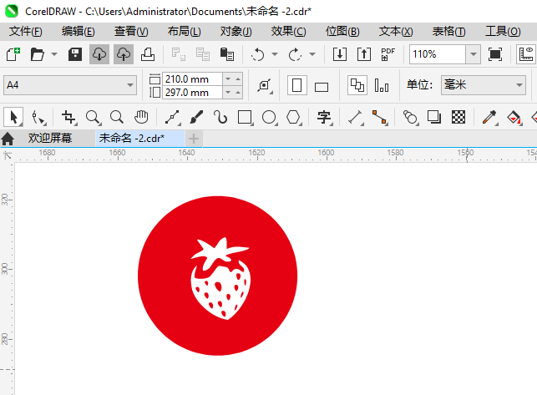Select the Dimension line tool
Screen dimensions: 537x395
pos(355,117)
